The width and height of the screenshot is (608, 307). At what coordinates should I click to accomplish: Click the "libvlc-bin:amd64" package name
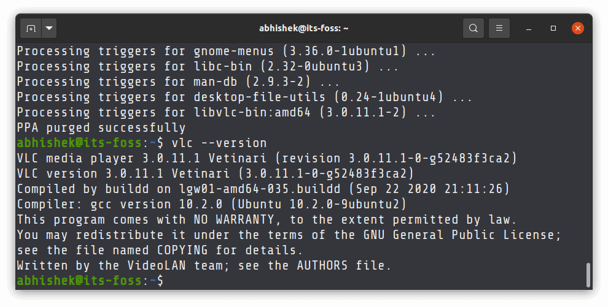[252, 113]
